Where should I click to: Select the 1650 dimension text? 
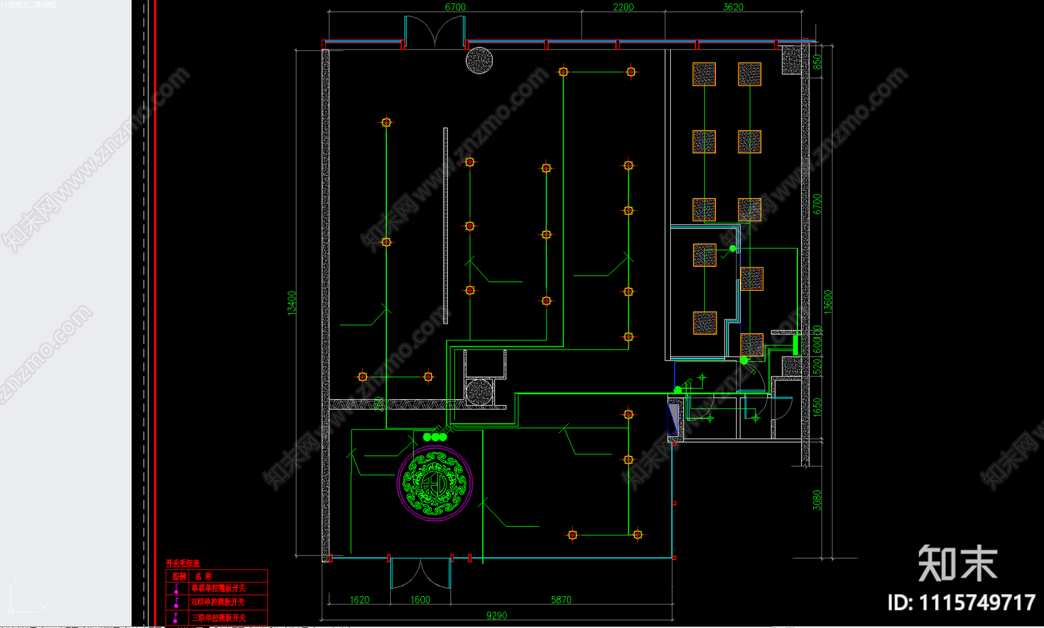click(817, 407)
